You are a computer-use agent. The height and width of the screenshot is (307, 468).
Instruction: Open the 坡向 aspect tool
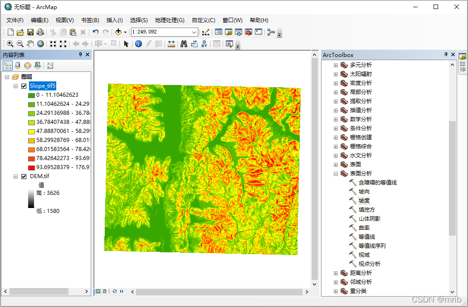click(x=364, y=192)
